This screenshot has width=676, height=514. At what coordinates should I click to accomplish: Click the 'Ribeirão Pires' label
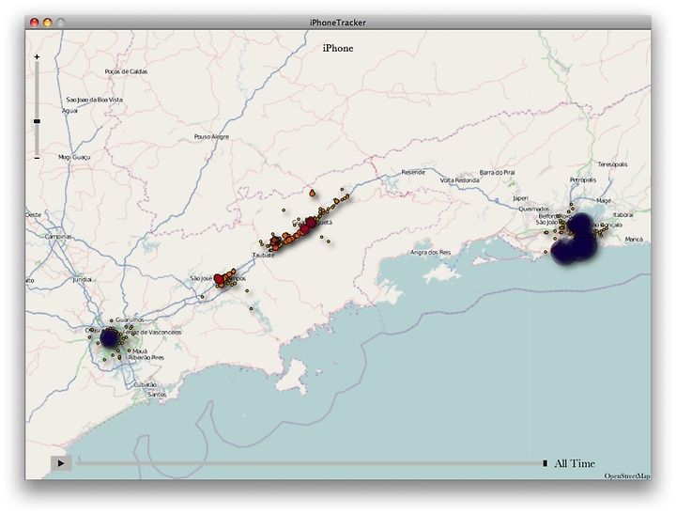146,358
